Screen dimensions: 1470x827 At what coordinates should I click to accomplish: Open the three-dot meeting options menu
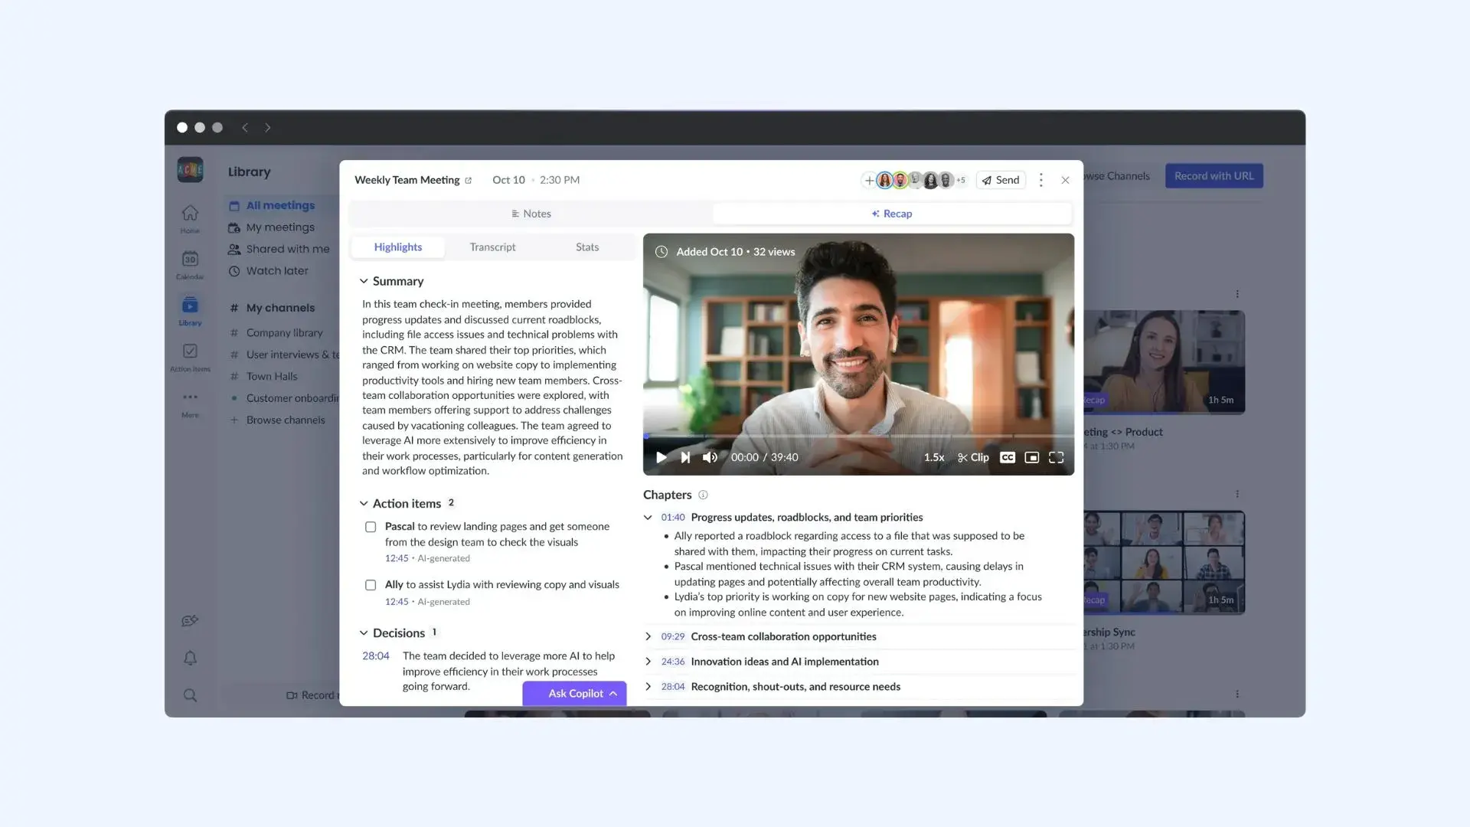coord(1040,180)
